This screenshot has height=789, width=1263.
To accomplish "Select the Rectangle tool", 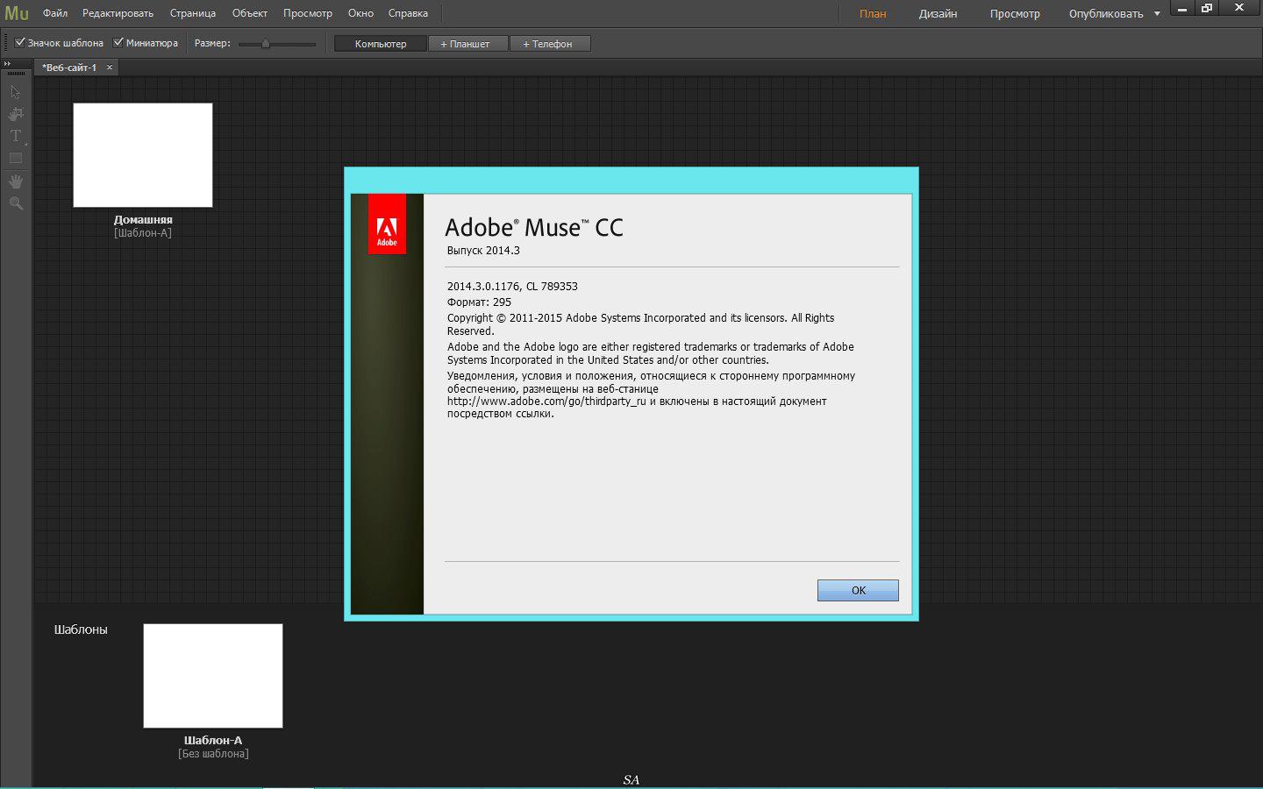I will coord(16,159).
